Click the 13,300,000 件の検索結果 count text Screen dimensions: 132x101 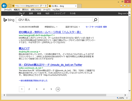[29, 27]
